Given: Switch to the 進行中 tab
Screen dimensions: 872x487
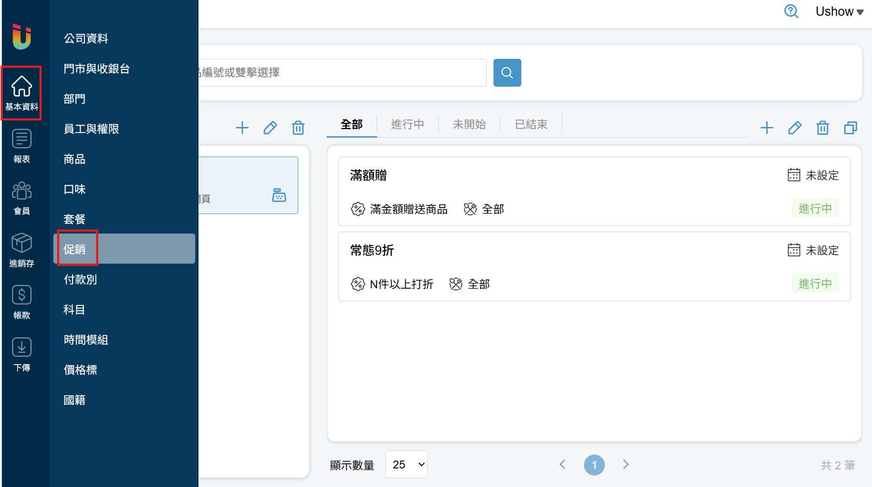Looking at the screenshot, I should pyautogui.click(x=408, y=124).
